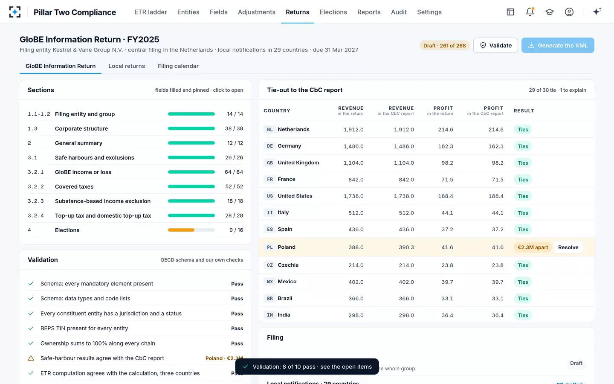
Task: Open section 3.2.4 Top-up tax row
Action: tap(135, 215)
